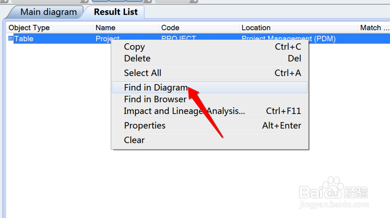The width and height of the screenshot is (390, 218).
Task: Click the Name column header
Action: pos(105,28)
